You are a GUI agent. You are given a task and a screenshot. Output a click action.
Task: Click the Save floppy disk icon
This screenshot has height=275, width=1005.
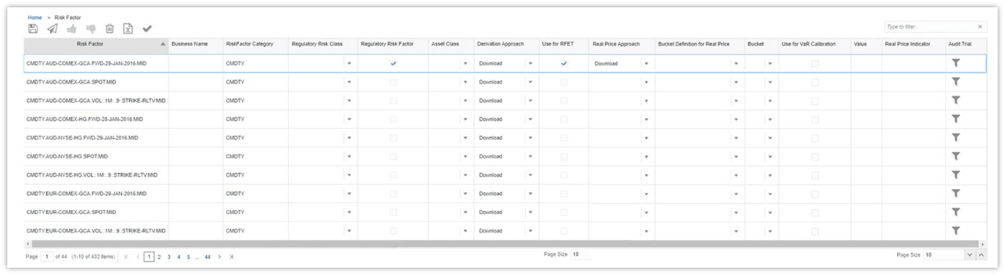(x=33, y=29)
